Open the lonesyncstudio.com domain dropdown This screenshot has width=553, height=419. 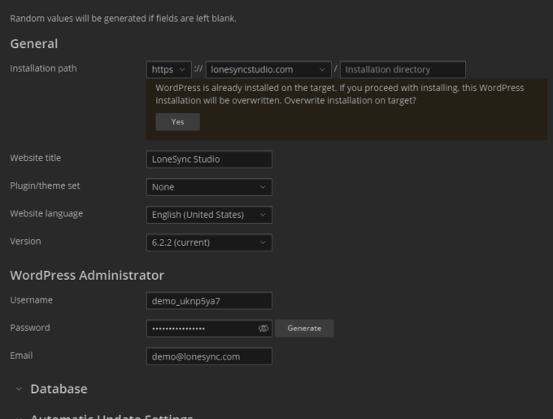pos(268,70)
